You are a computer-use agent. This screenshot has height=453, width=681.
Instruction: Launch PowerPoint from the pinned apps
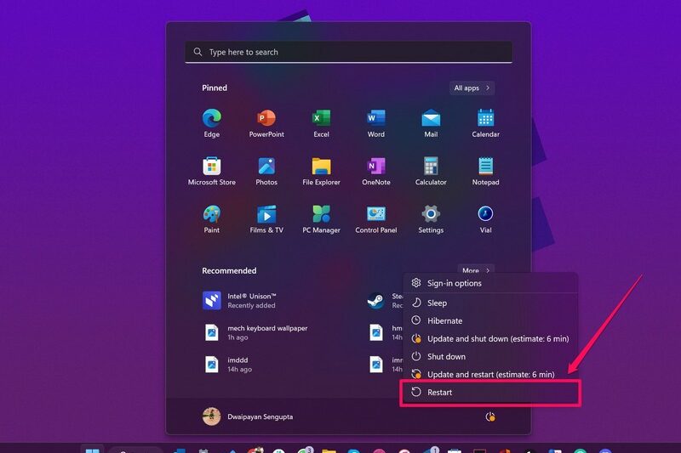point(266,123)
